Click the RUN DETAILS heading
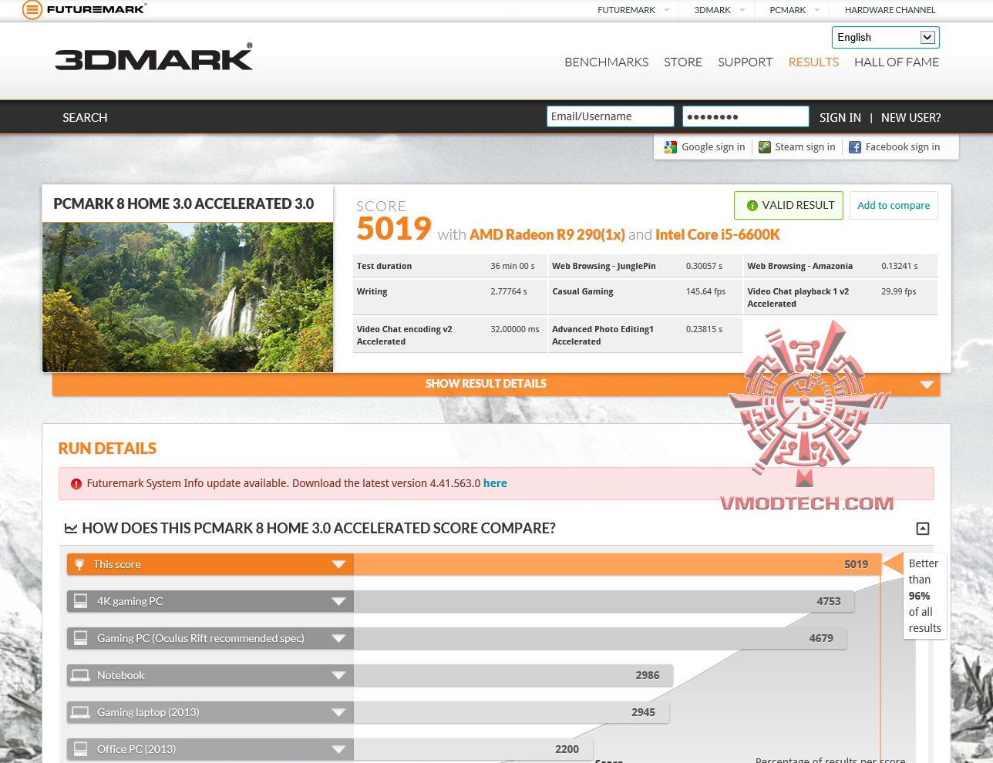Image resolution: width=993 pixels, height=763 pixels. tap(107, 449)
